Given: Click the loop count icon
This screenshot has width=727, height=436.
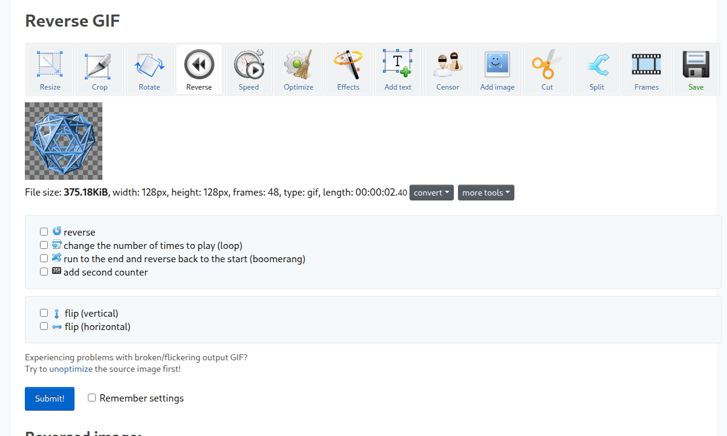Looking at the screenshot, I should point(57,245).
